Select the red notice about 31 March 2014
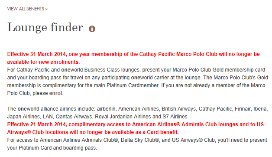This screenshot has height=157, width=272. coord(133,58)
